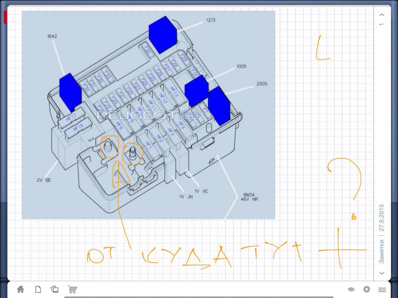Image resolution: width=398 pixels, height=298 pixels.
Task: Open the shopping cart store icon
Action: (72, 289)
